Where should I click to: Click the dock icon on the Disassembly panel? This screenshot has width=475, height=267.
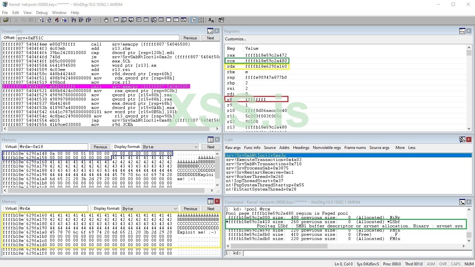210,31
